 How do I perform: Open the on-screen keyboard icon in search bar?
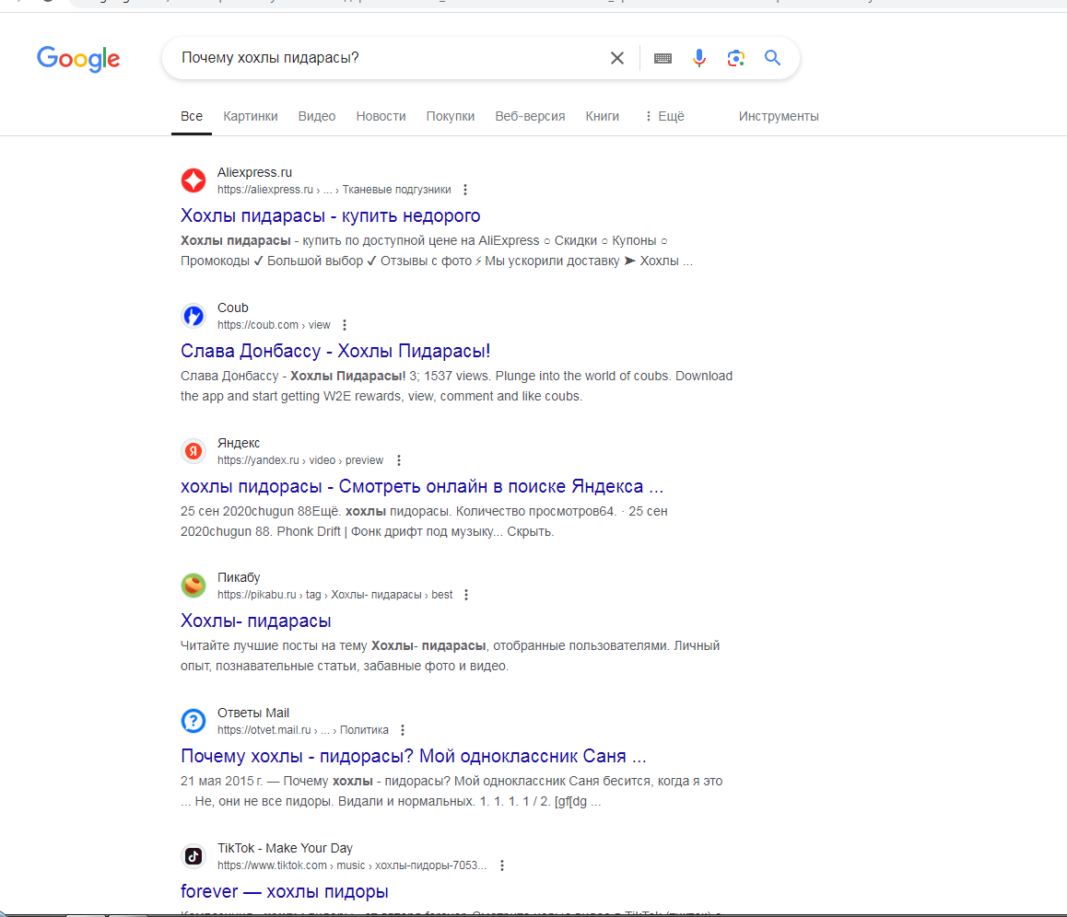click(662, 58)
